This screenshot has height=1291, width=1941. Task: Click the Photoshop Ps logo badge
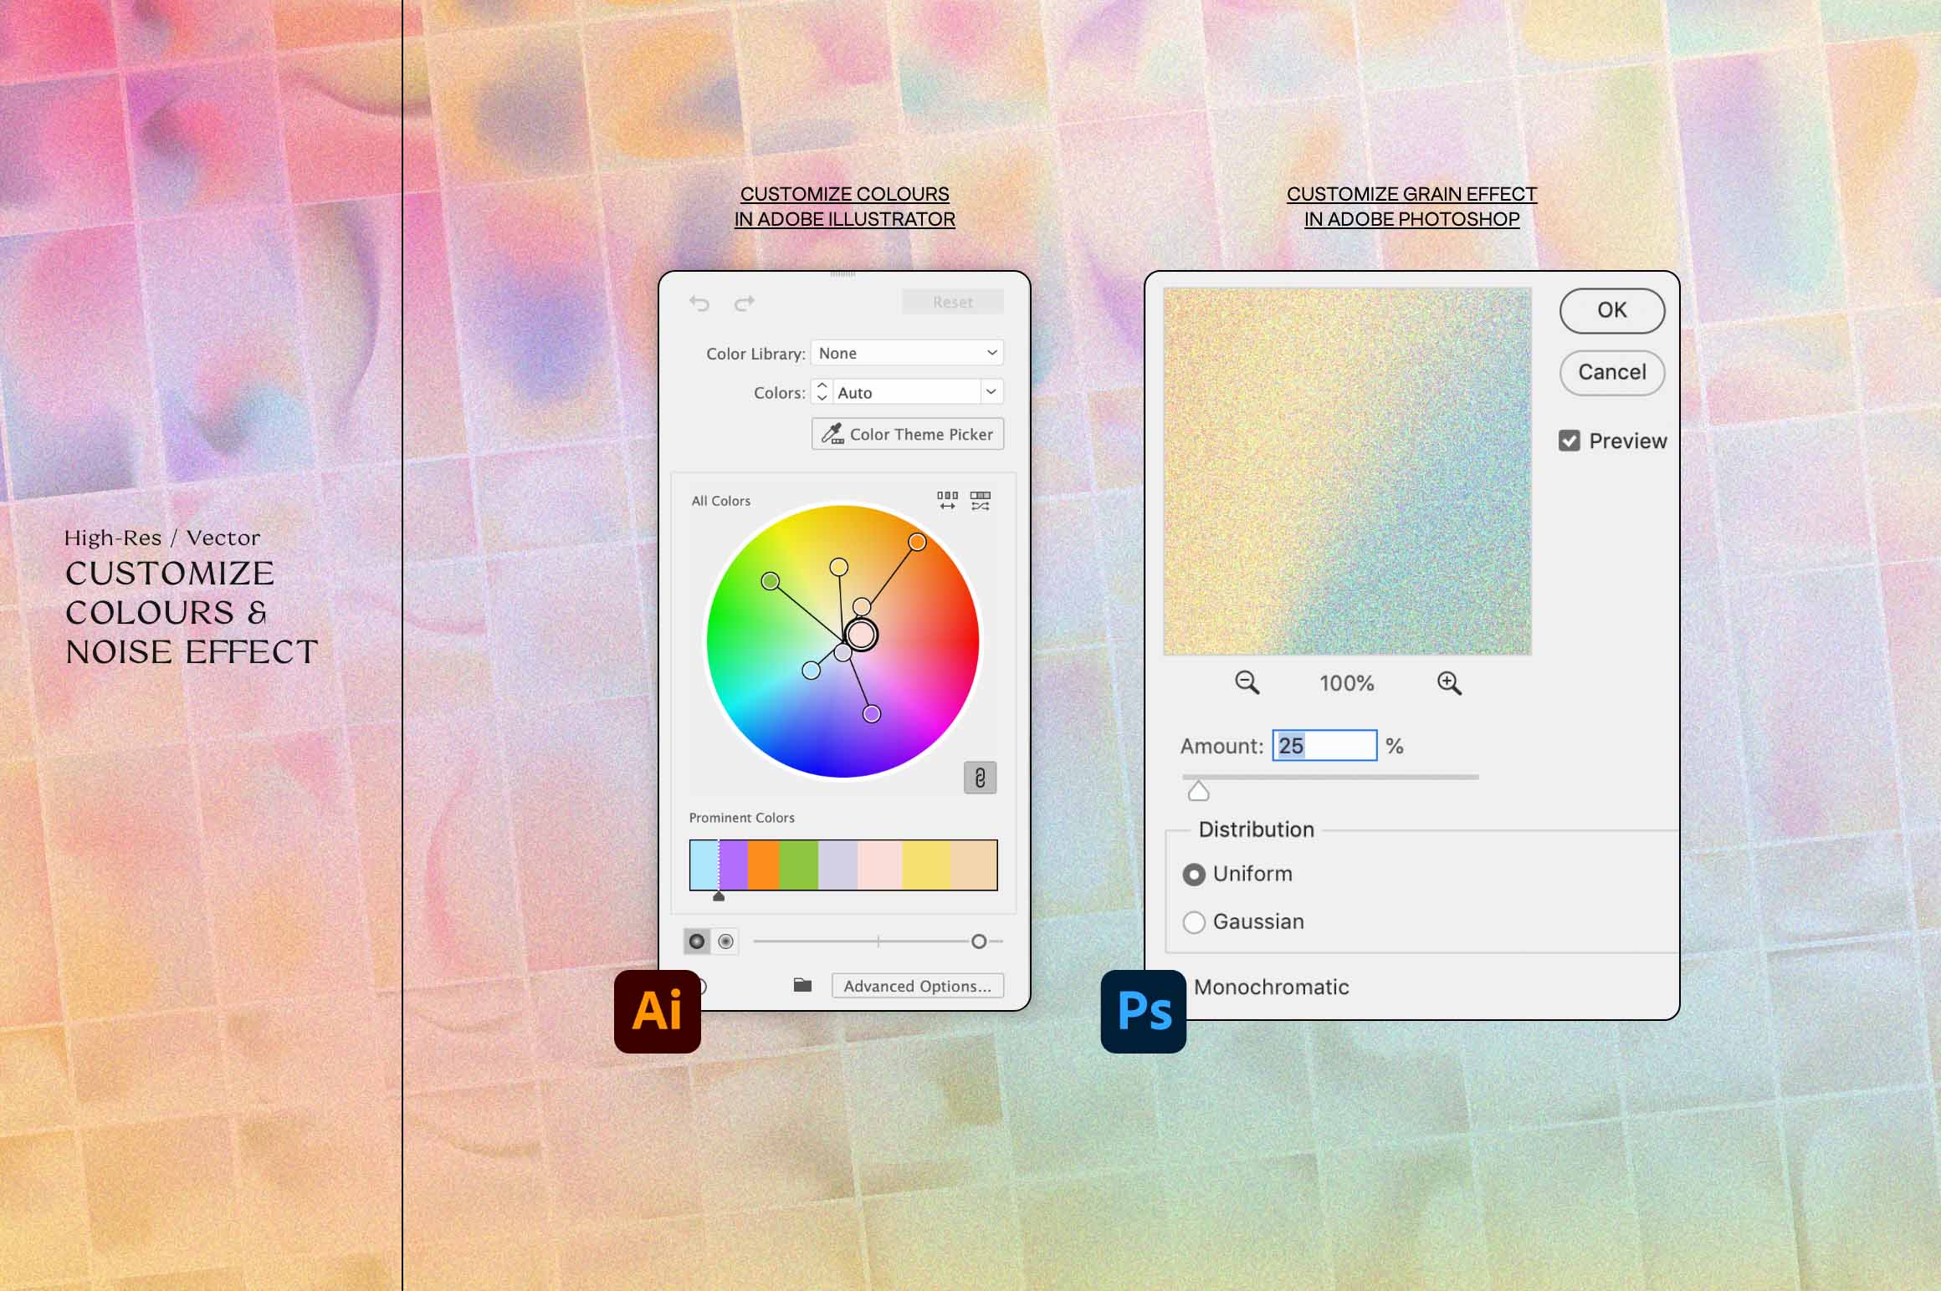[1143, 1011]
